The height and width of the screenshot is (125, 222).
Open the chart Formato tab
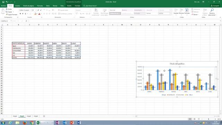coord(77,6)
